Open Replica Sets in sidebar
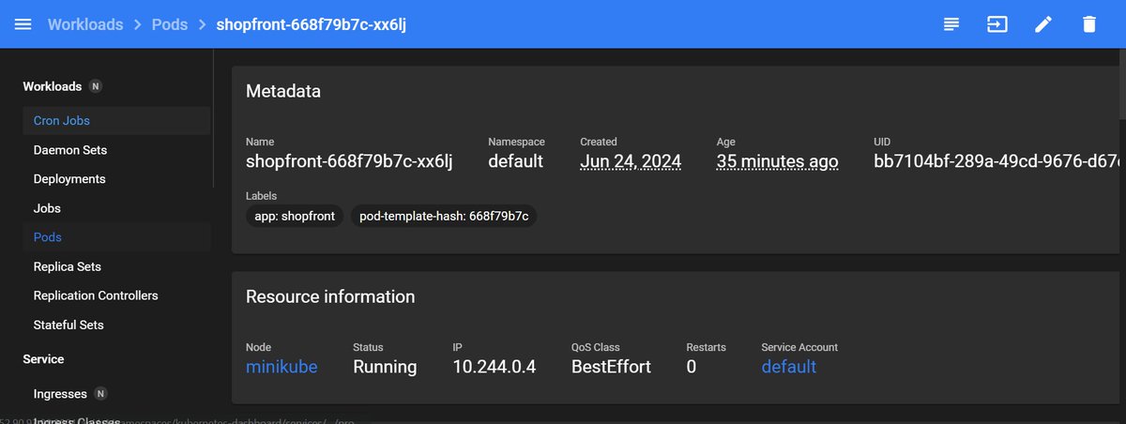 tap(116, 266)
